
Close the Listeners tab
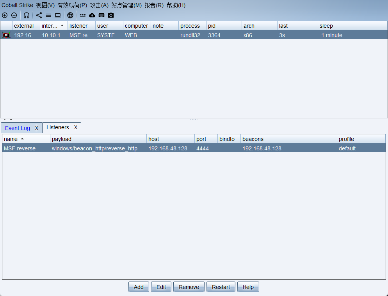pyautogui.click(x=76, y=127)
